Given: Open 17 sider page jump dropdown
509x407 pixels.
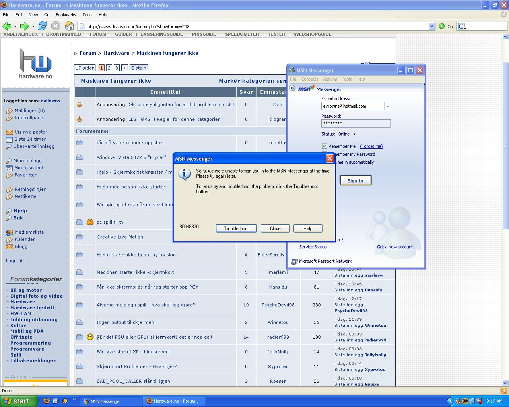Looking at the screenshot, I should (x=85, y=68).
